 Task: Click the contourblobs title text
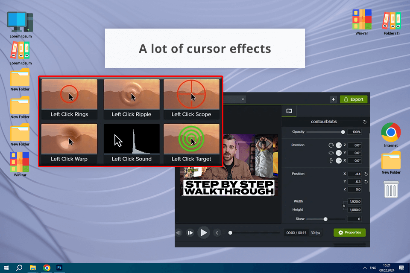coord(324,122)
